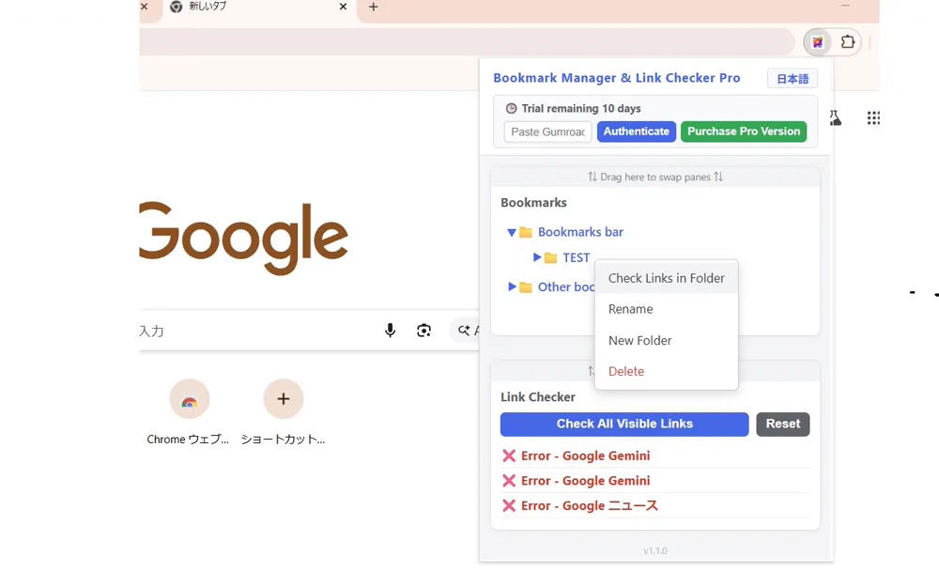This screenshot has width=939, height=587.
Task: Search by image with the Google Lens icon
Action: (423, 330)
